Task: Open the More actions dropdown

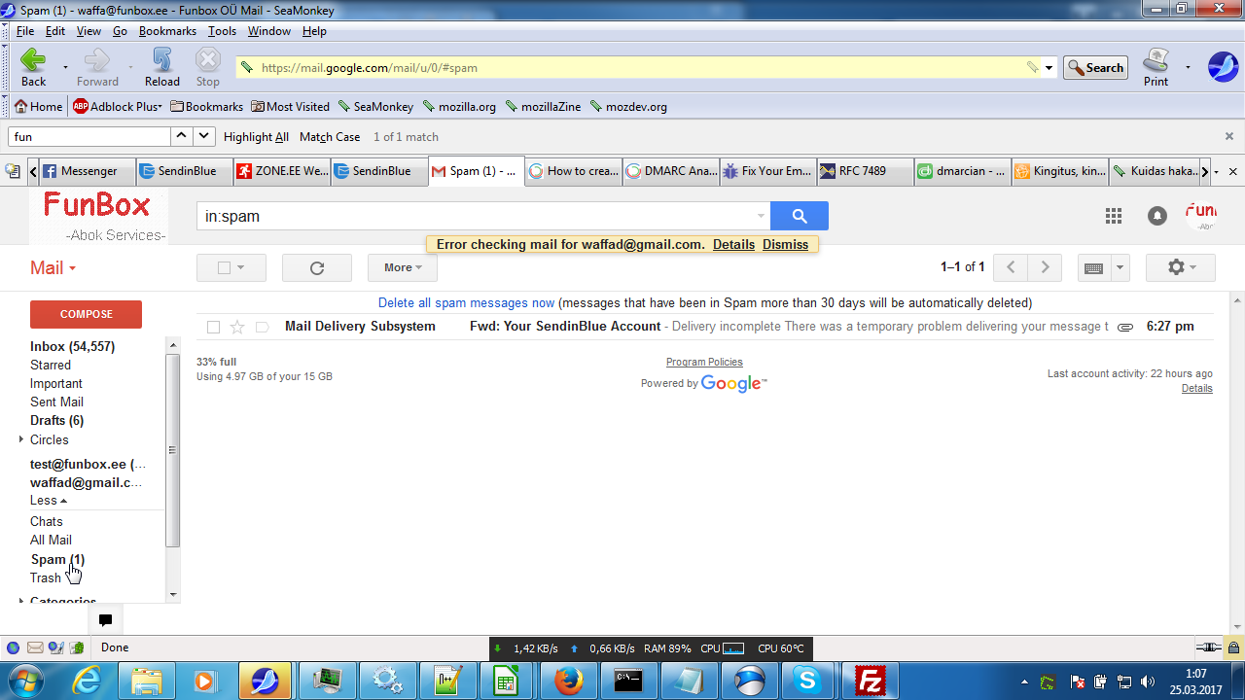Action: click(403, 267)
